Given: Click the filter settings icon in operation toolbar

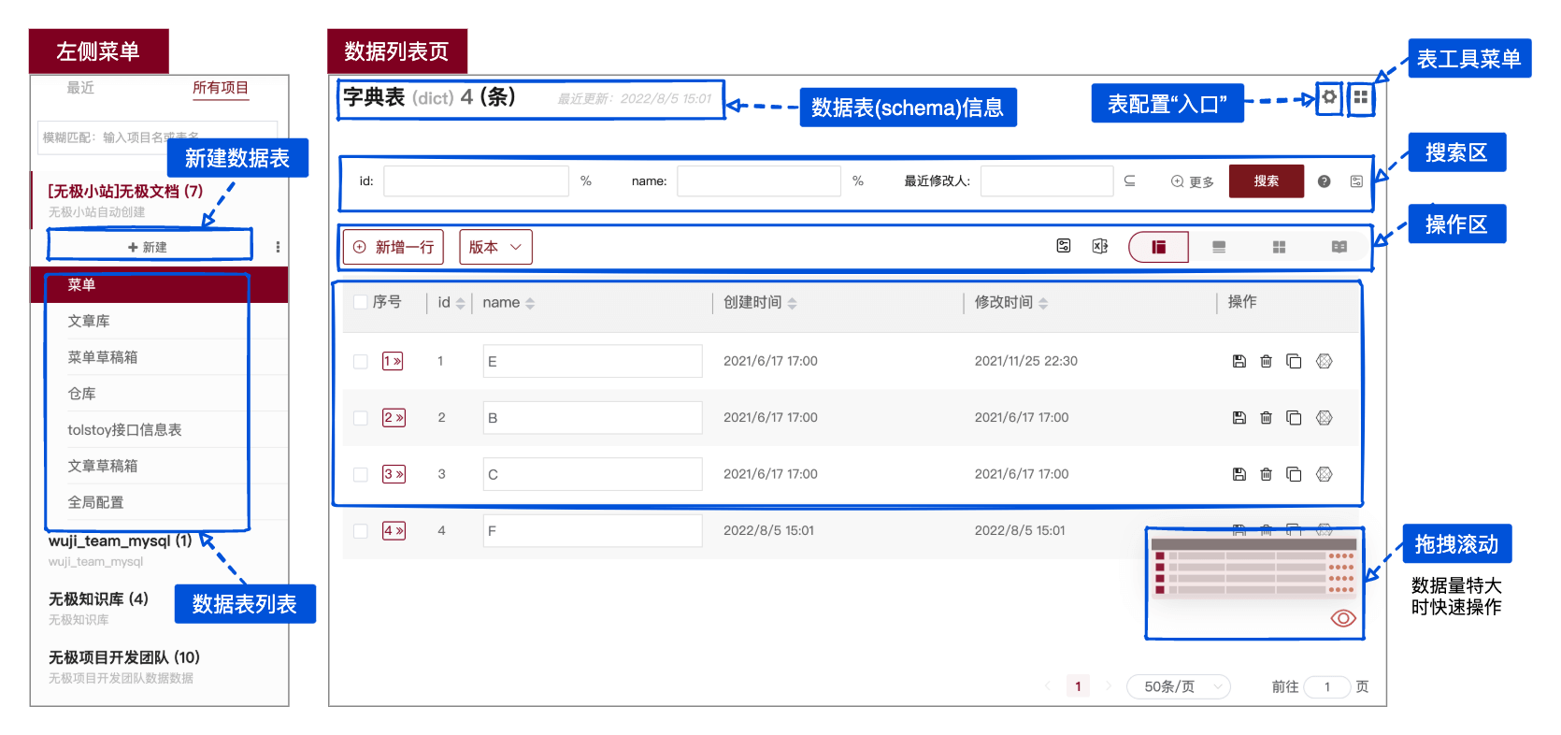Looking at the screenshot, I should tap(1064, 246).
